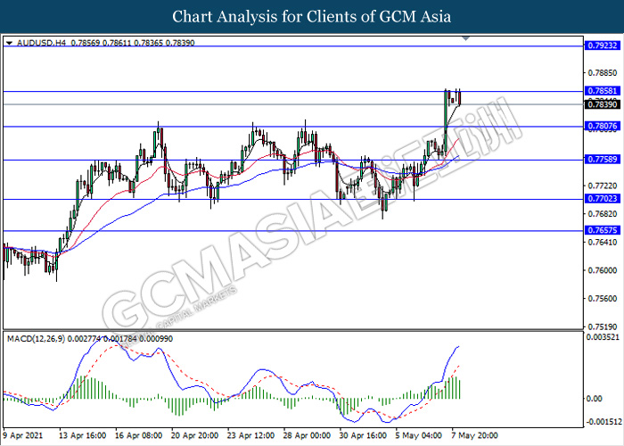Click the 0.76000 price axis value
The height and width of the screenshot is (446, 624).
point(603,270)
